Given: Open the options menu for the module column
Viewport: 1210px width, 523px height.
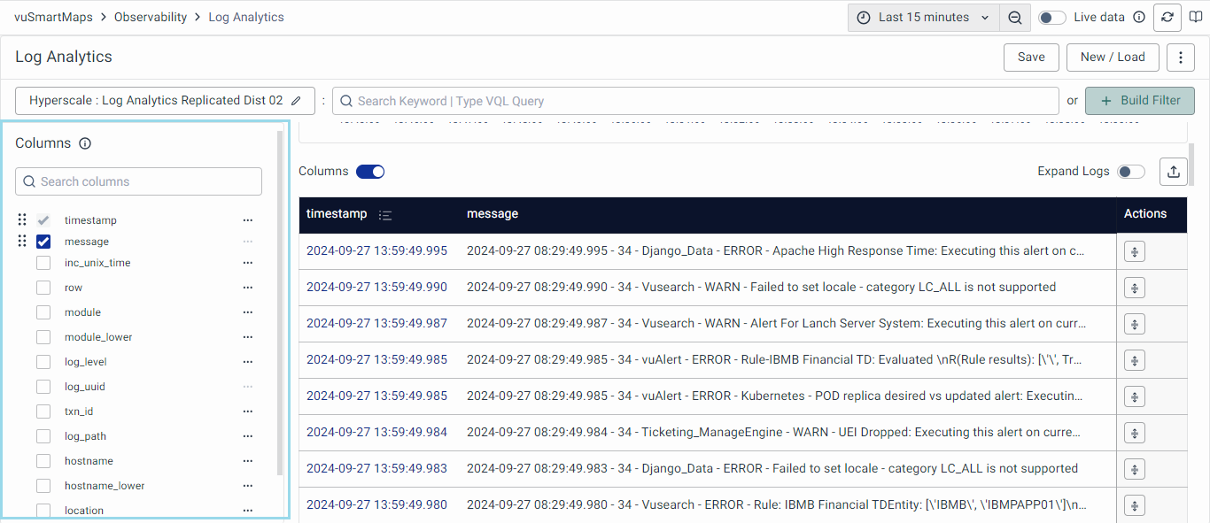Looking at the screenshot, I should click(x=248, y=312).
